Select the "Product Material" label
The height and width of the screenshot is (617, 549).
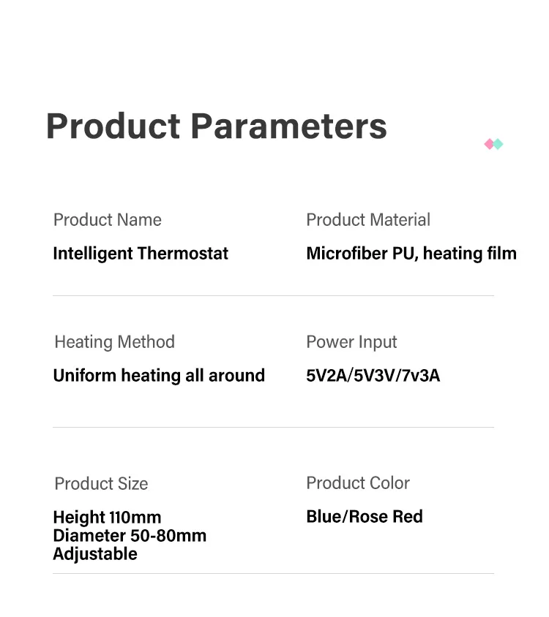[368, 220]
